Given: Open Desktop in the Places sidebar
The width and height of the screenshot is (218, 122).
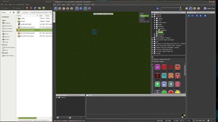Looking at the screenshot, I should [x=6, y=23].
